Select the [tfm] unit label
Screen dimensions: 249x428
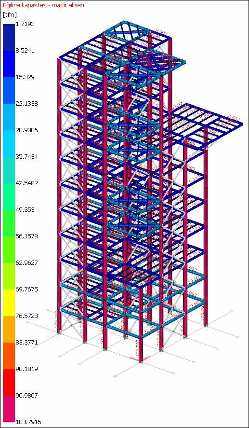10,15
